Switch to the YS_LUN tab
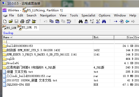The image size is (139, 97). pyautogui.click(x=10, y=28)
